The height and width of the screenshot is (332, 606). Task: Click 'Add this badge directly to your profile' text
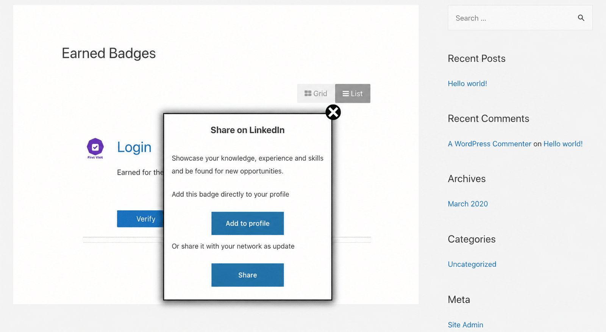point(230,194)
